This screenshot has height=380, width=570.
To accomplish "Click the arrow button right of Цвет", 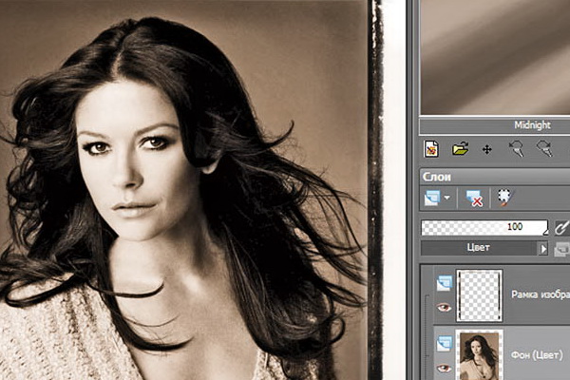I will [543, 249].
